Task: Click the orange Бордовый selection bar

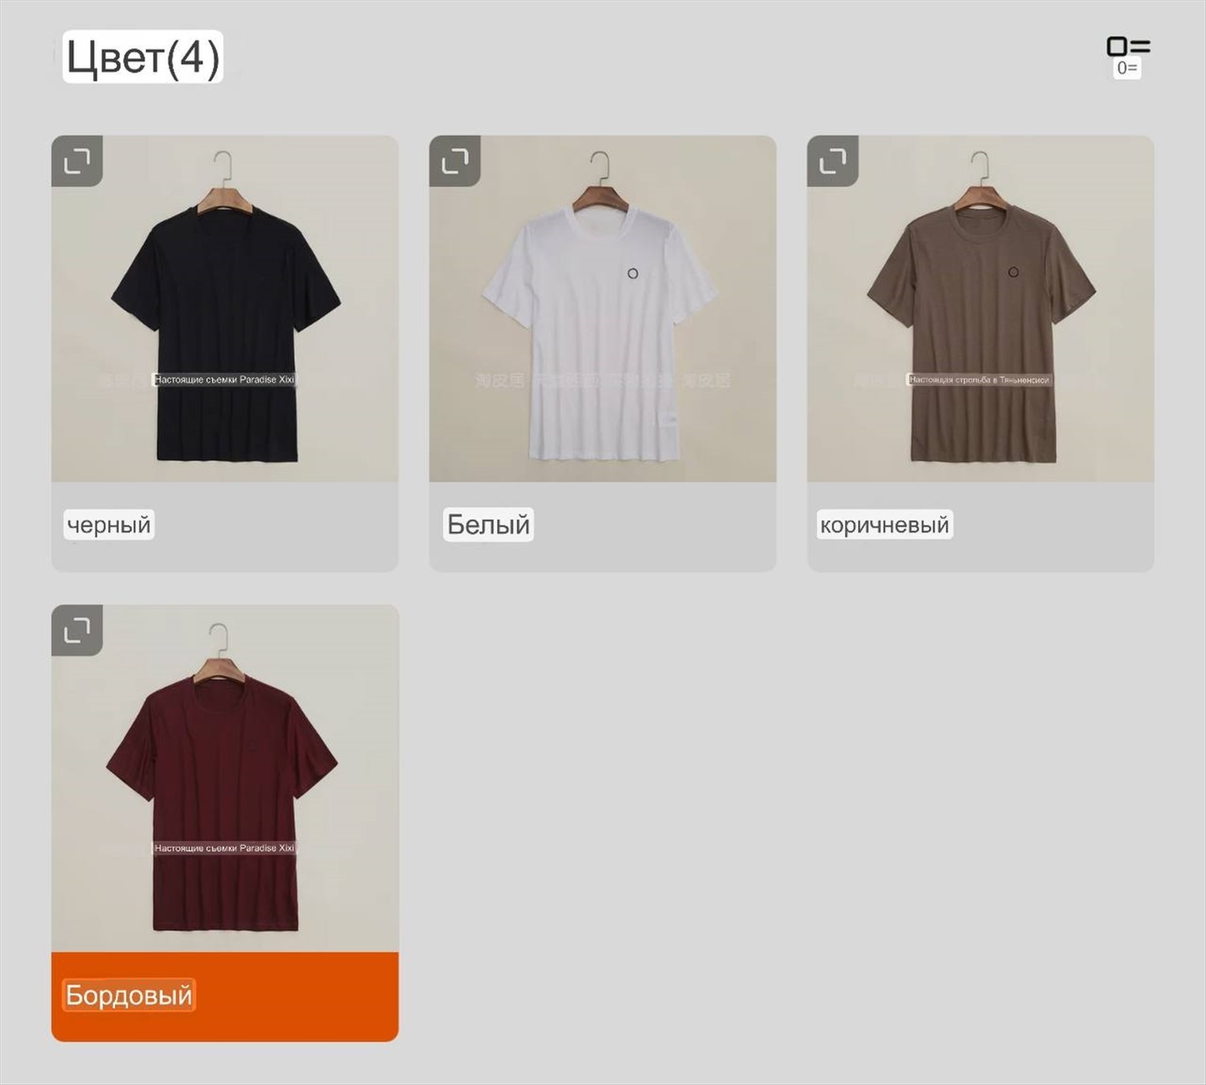Action: 225,997
